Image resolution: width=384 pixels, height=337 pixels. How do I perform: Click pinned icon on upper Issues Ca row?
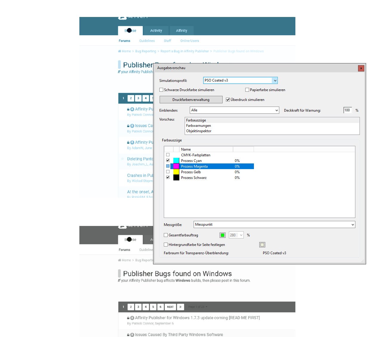coord(132,126)
